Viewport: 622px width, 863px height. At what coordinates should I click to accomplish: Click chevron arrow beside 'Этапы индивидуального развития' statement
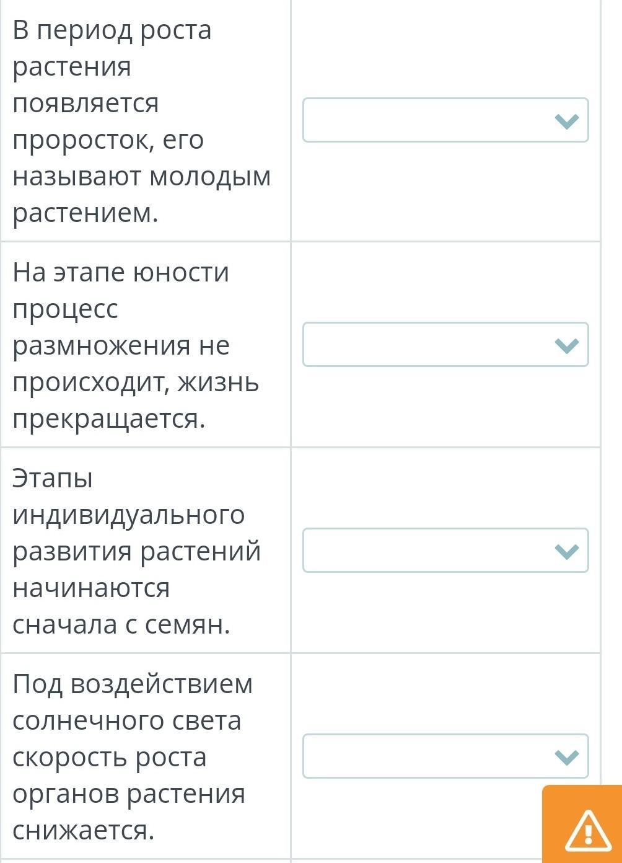(567, 551)
